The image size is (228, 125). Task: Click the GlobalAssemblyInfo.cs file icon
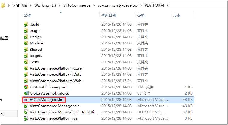[26, 93]
